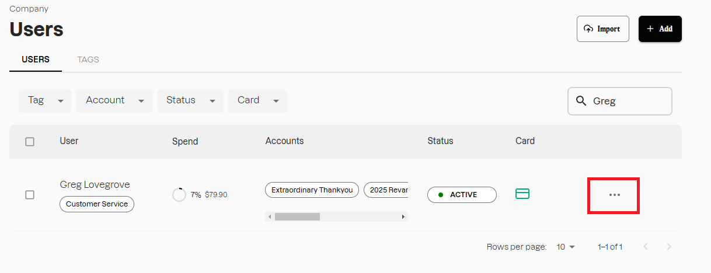Tick the select-all checkbox in table header
The width and height of the screenshot is (711, 273).
click(x=30, y=141)
